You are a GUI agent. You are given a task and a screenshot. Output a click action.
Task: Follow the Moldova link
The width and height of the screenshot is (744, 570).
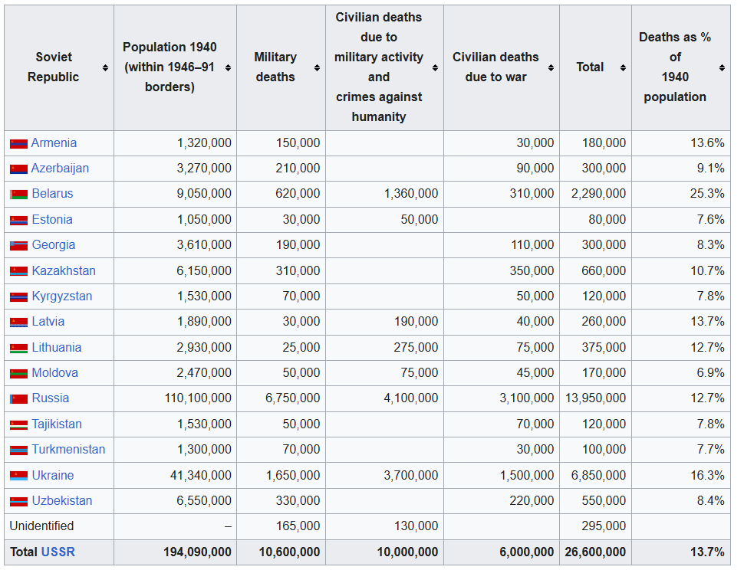tap(54, 372)
